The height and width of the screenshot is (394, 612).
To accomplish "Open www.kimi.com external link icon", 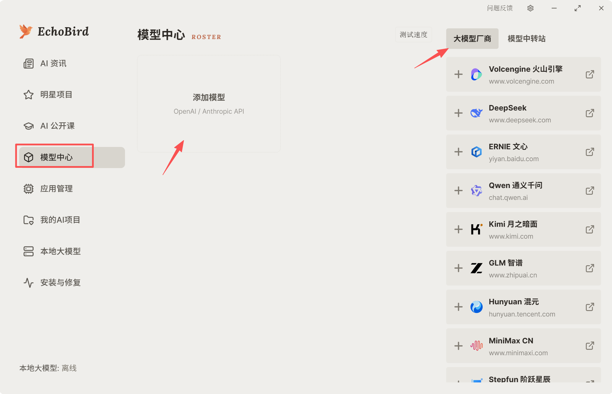I will click(590, 229).
